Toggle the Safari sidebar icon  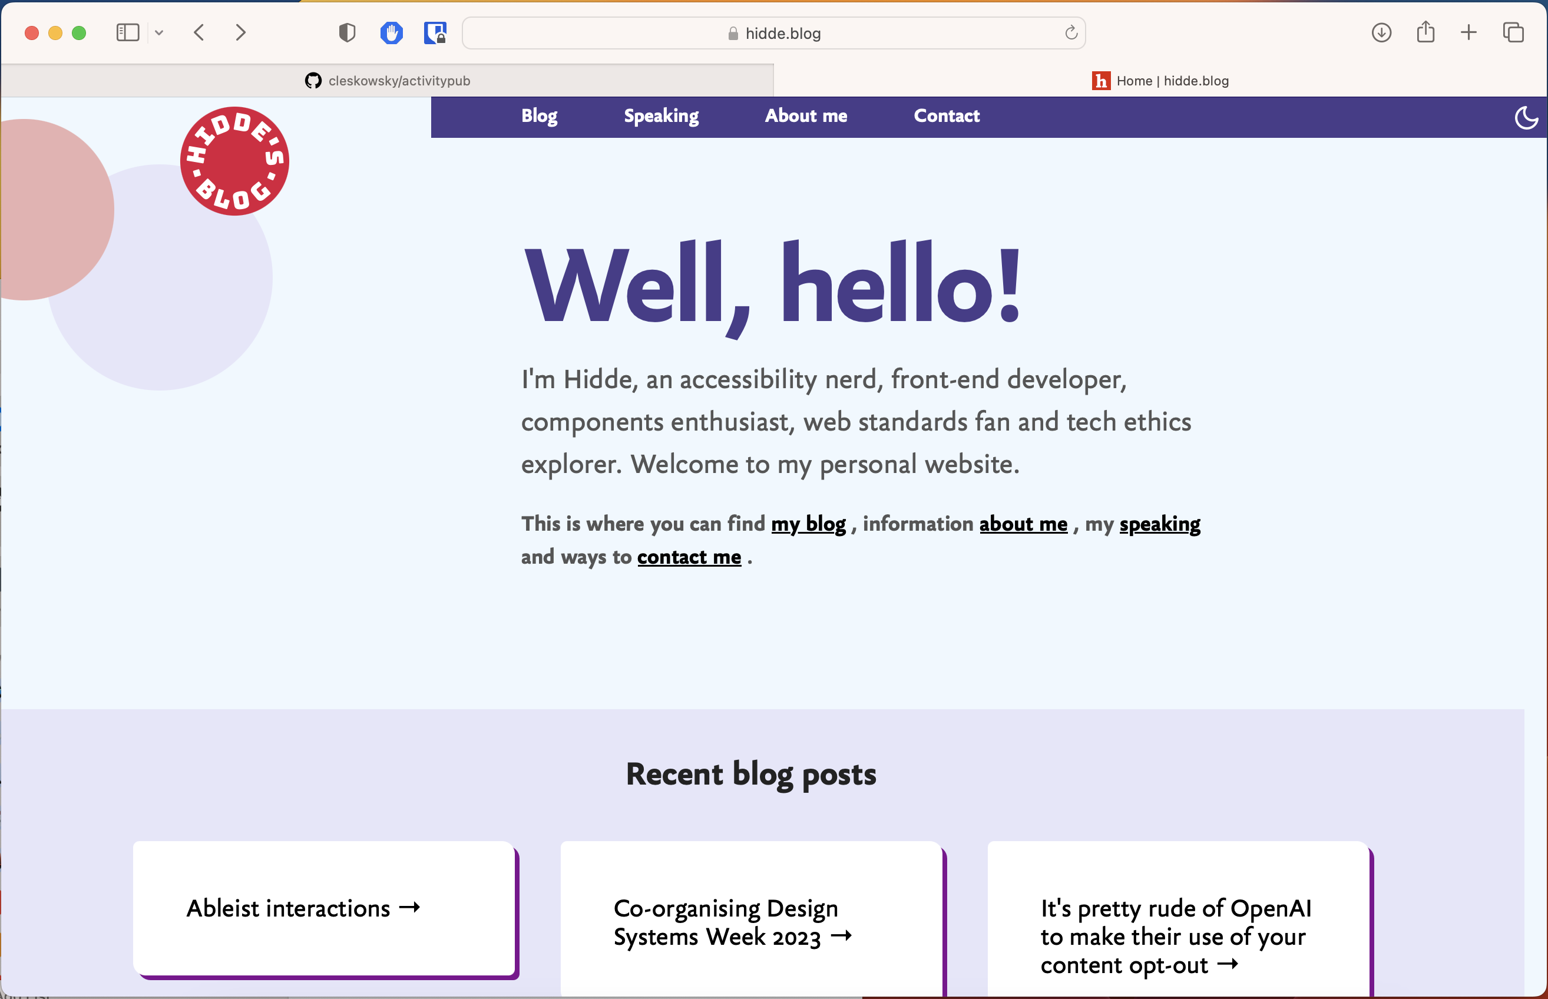point(128,32)
